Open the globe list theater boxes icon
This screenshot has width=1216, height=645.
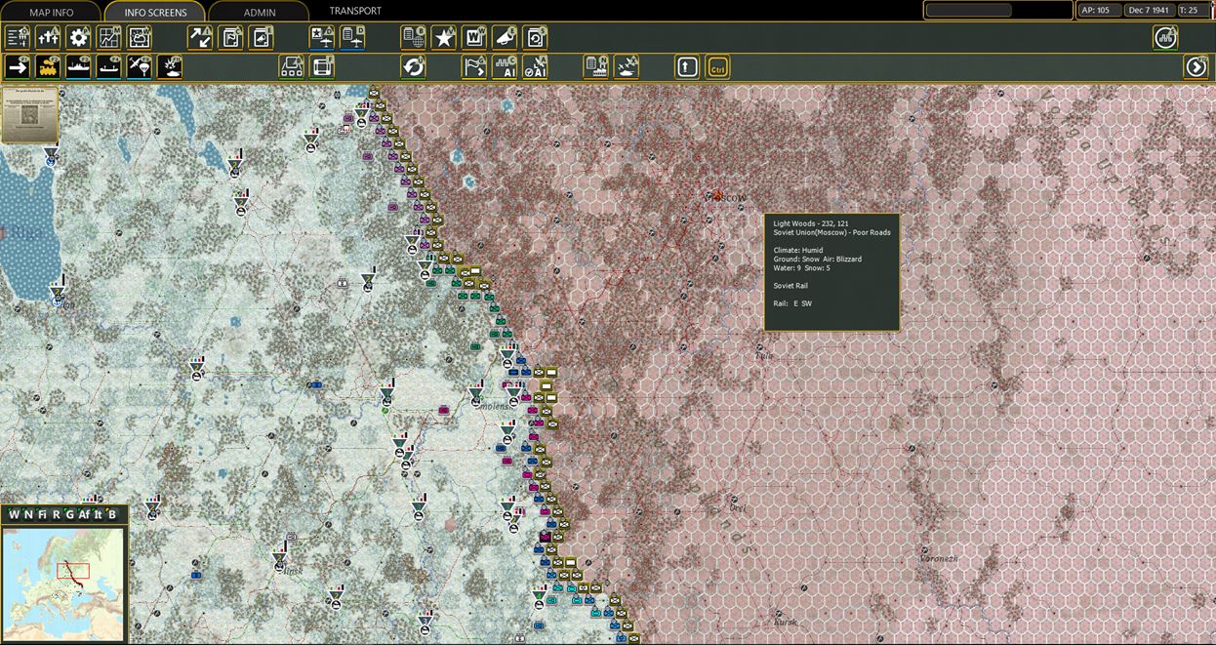coord(413,38)
